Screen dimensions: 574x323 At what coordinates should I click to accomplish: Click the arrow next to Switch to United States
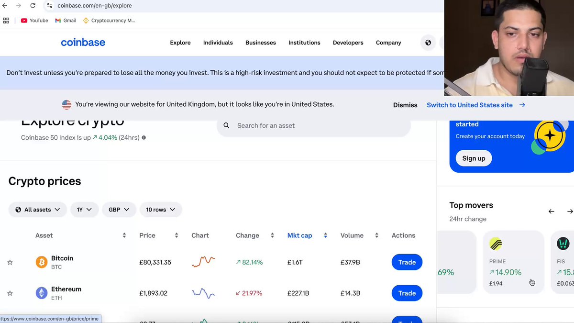point(522,105)
